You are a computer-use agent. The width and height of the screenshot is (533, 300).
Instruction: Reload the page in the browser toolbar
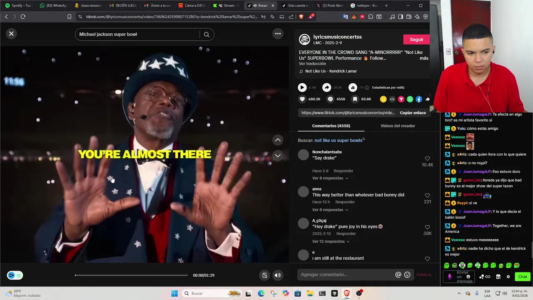pos(23,17)
